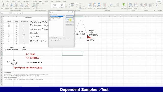Click sort ascending A to Z icon
The width and height of the screenshot is (163, 92).
click(x=70, y=5)
